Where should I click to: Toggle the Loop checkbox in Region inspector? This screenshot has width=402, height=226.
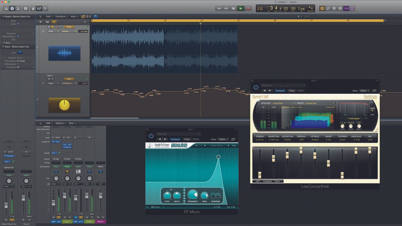click(17, 24)
